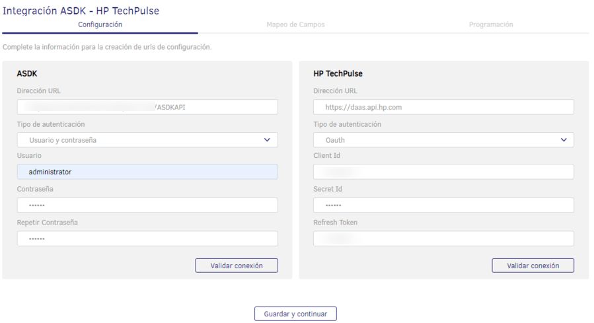Click the 'Integración ASDK - HP TechPulse' title
594x323 pixels.
tap(81, 11)
